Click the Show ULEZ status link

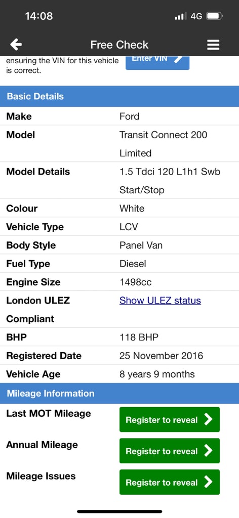160,300
